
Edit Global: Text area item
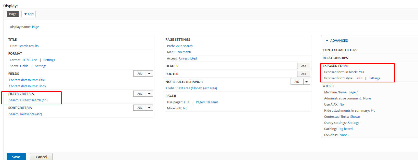pos(192,88)
